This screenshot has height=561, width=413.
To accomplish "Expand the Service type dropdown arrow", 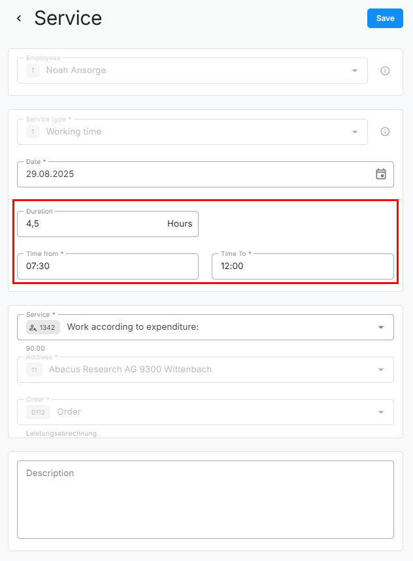I will (x=355, y=132).
